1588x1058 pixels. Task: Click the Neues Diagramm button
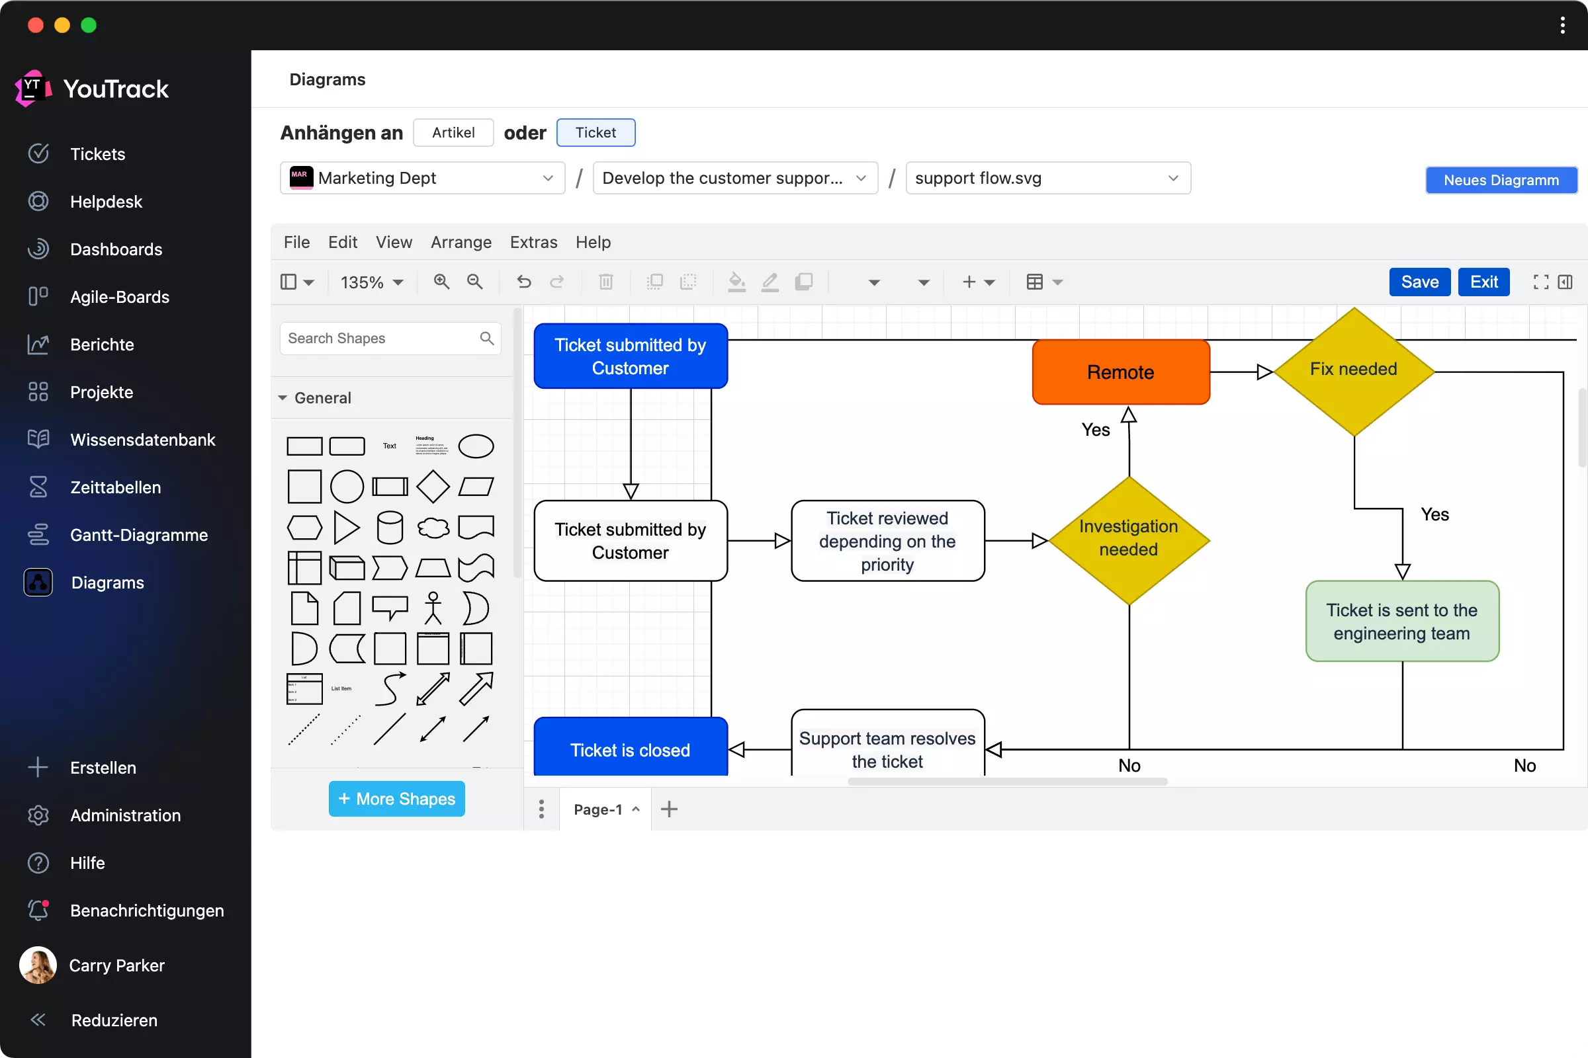point(1500,180)
